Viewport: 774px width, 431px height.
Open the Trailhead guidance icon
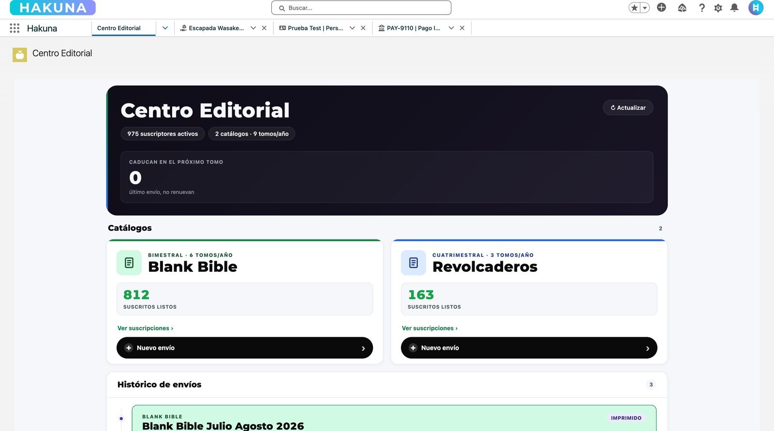click(x=682, y=8)
